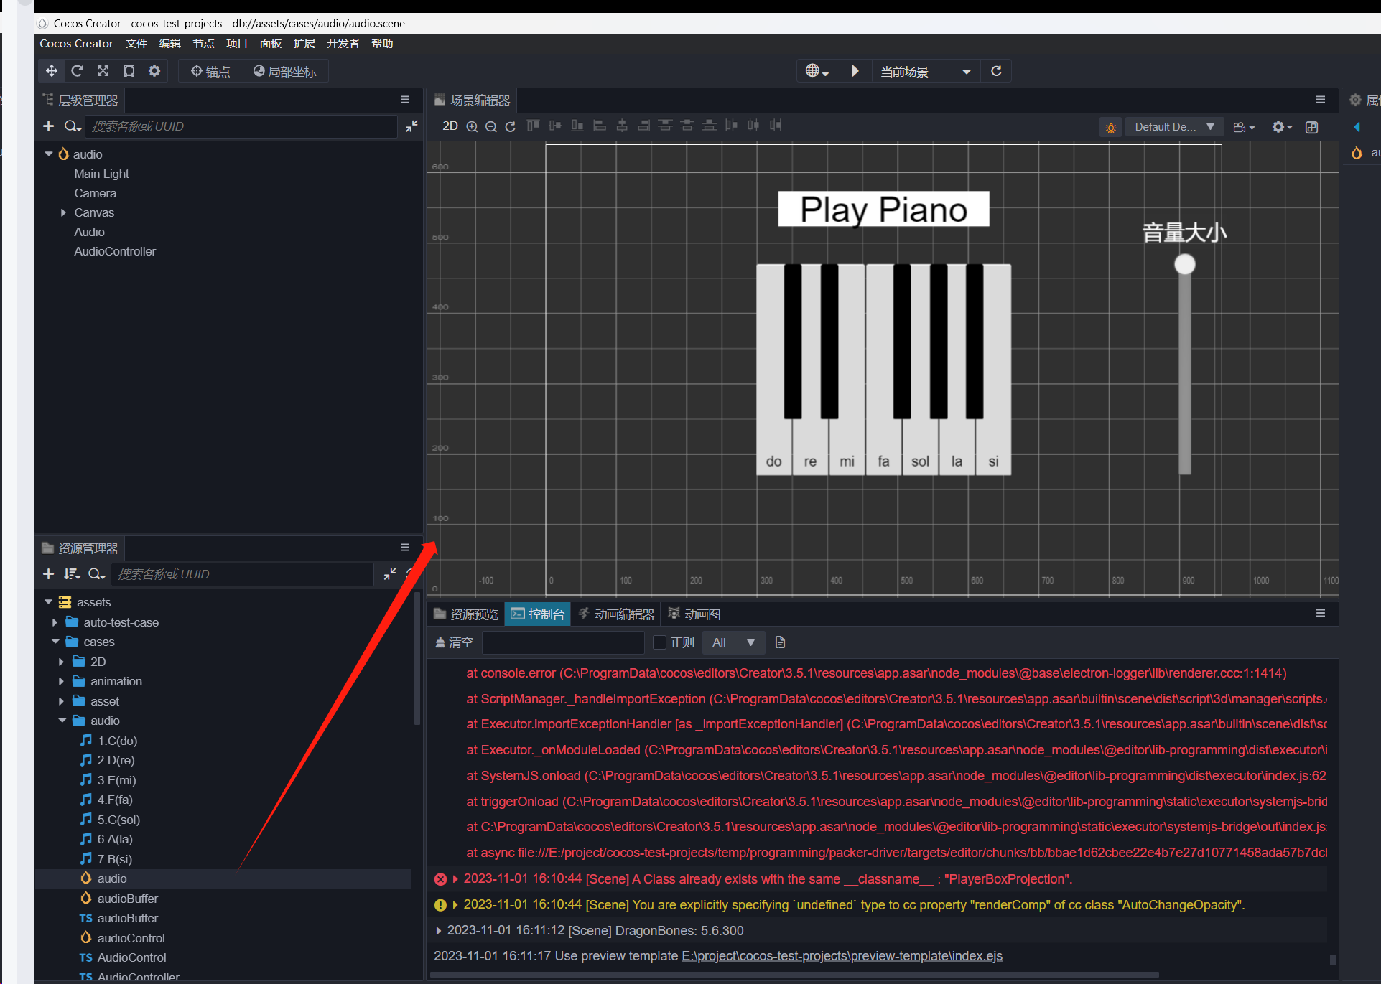
Task: Open console log file icon
Action: pos(781,642)
